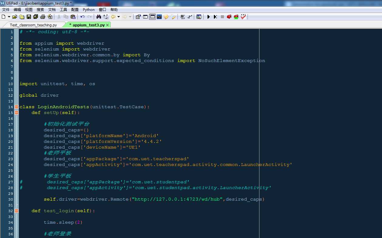The width and height of the screenshot is (382, 238).
Task: Toggle the bottom panel window icon
Action: coord(152,17)
